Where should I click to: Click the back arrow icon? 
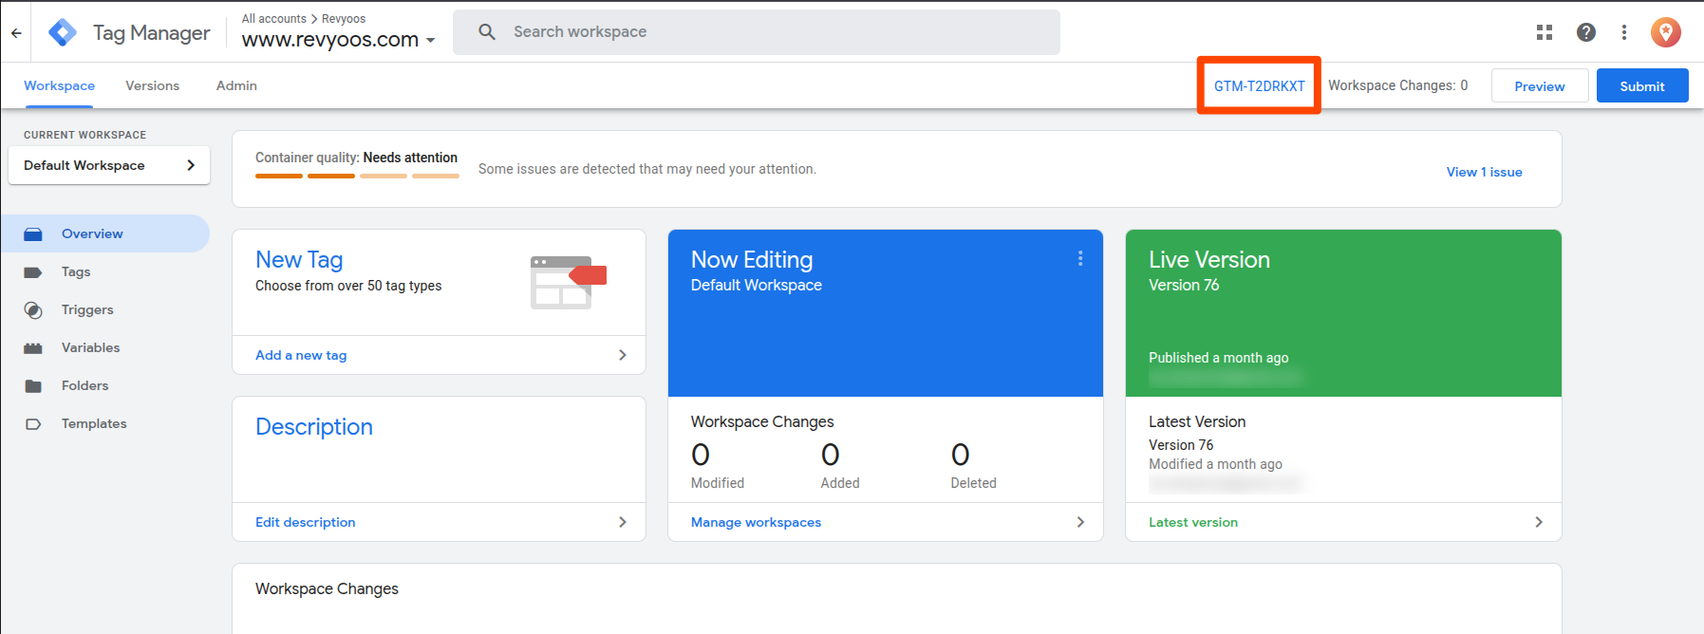point(16,32)
